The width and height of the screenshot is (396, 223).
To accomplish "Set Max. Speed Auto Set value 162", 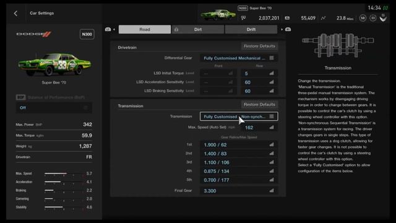I will click(x=259, y=128).
